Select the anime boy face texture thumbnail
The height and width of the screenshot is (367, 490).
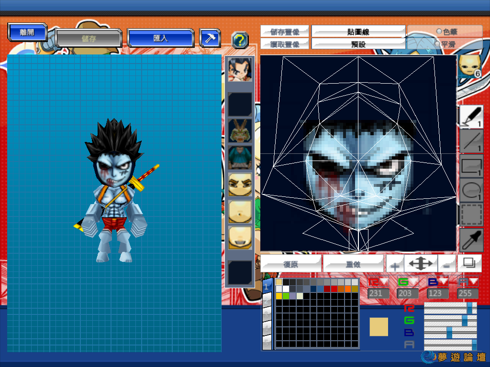pyautogui.click(x=240, y=70)
